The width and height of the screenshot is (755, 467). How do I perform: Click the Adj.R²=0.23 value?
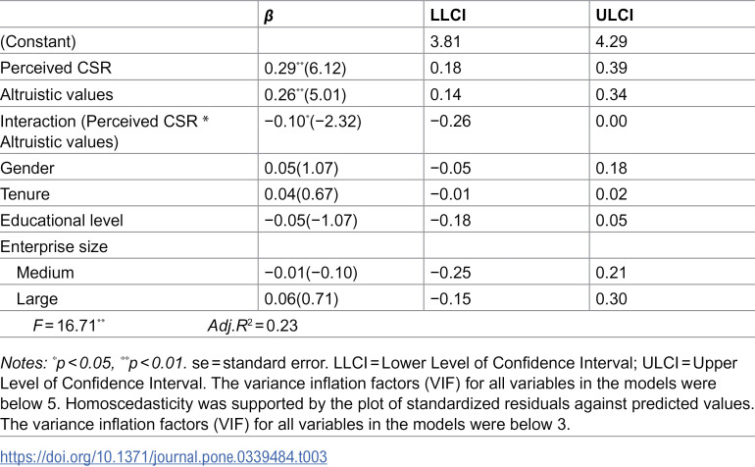[253, 326]
